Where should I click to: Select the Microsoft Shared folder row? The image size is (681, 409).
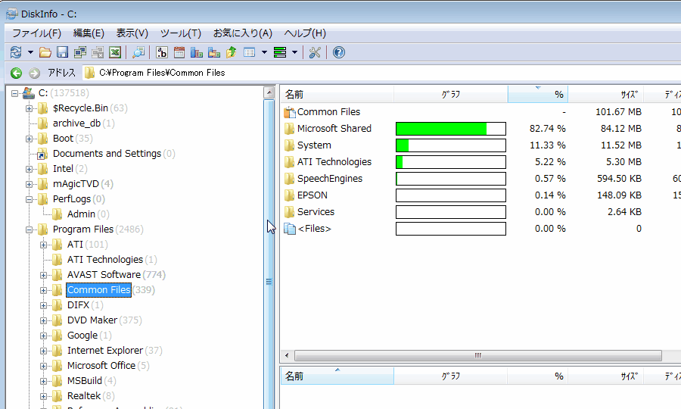pyautogui.click(x=334, y=129)
